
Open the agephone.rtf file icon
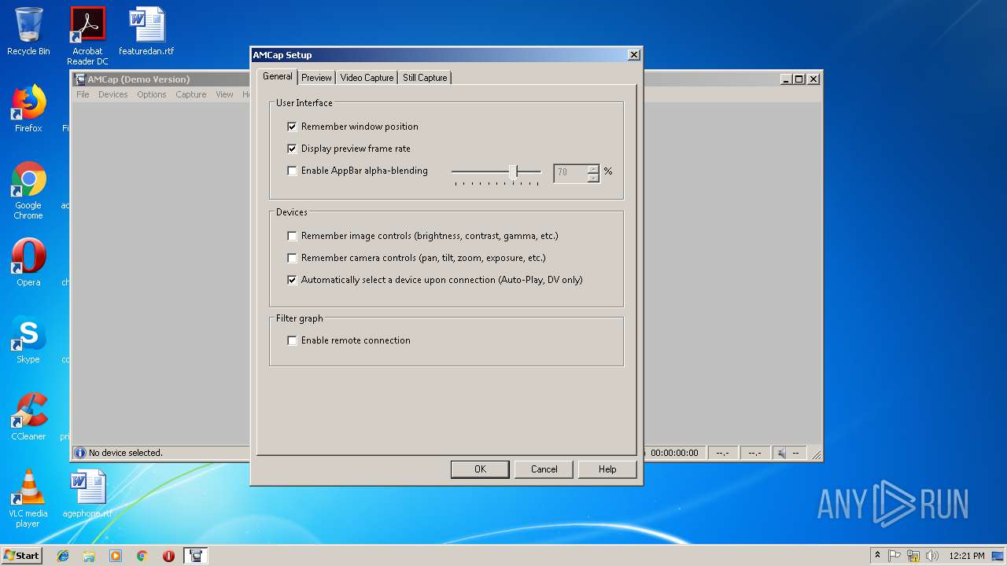point(87,494)
